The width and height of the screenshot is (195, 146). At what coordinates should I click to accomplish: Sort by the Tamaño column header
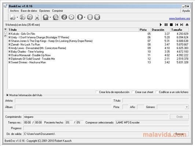180,30
